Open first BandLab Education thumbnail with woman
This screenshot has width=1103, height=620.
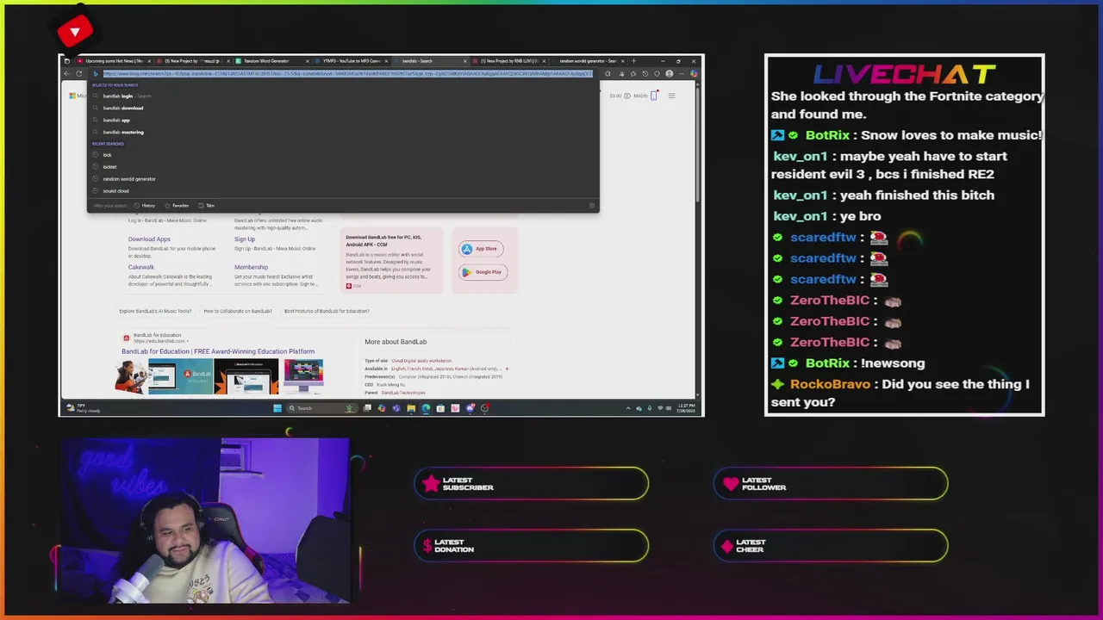coord(131,377)
